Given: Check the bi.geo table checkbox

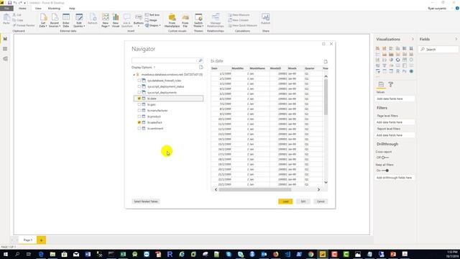Looking at the screenshot, I should 139,104.
